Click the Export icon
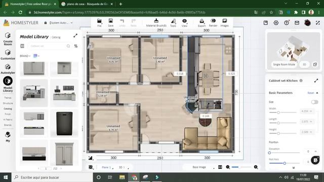324x182 pixels. [201, 23]
